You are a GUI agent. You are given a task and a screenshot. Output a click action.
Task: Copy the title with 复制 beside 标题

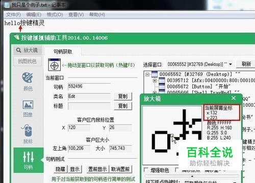click(x=123, y=106)
